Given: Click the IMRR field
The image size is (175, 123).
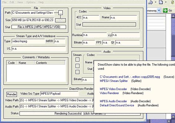Looking at the screenshot, I should [60, 41].
